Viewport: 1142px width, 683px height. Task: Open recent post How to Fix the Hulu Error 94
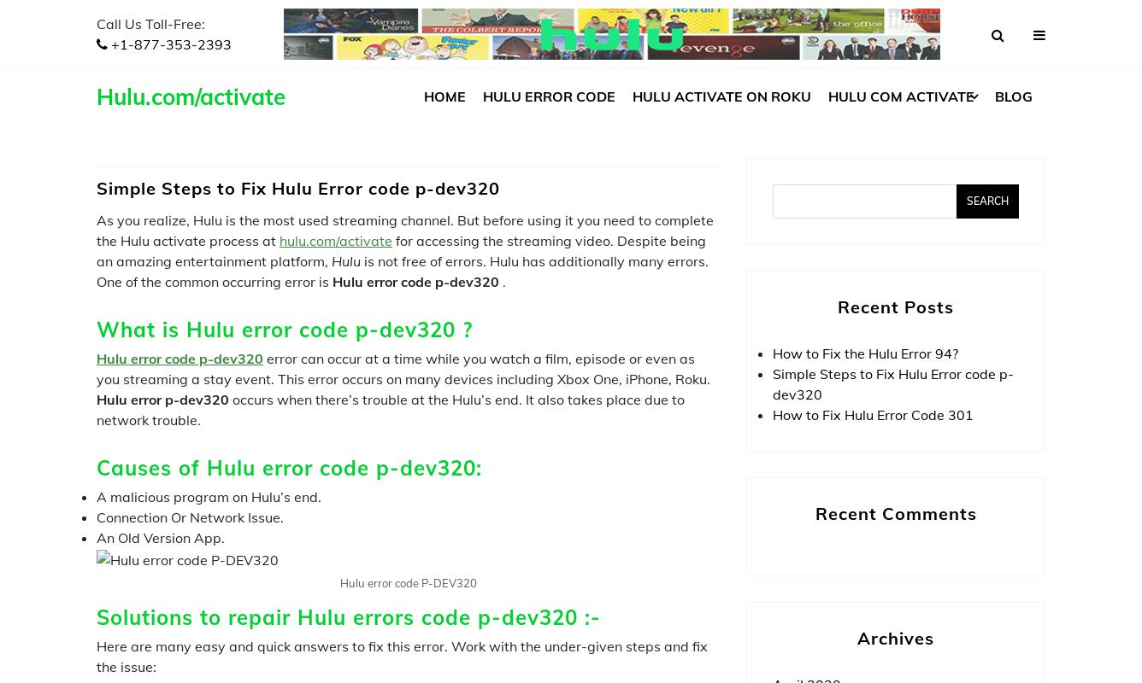865,353
